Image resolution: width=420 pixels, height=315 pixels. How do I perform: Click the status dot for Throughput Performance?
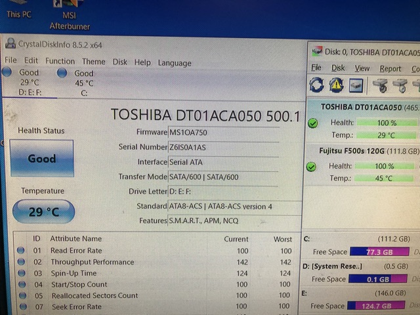21,262
